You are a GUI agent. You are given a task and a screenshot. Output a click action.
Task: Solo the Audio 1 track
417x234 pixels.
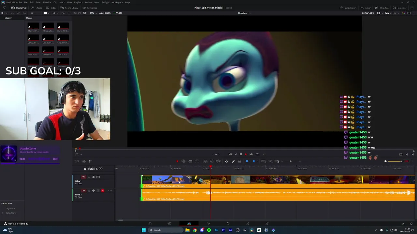[98, 191]
